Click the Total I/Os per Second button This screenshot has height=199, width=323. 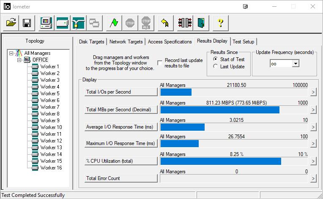coord(121,92)
